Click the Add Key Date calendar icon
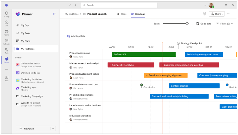The image size is (238, 135). [69, 36]
